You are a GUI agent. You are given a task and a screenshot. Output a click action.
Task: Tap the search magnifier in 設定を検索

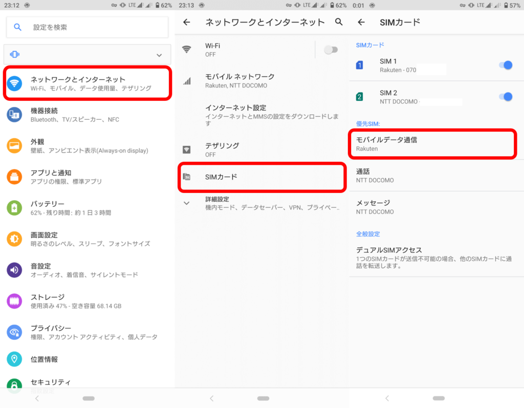point(18,27)
